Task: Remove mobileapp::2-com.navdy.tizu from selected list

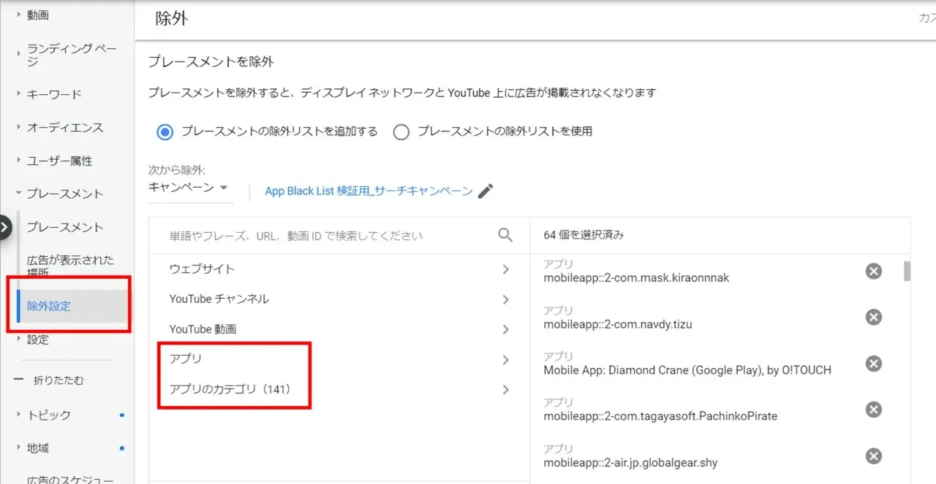Action: tap(873, 317)
